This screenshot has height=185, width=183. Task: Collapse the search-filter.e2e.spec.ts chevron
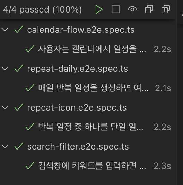pyautogui.click(x=5, y=146)
